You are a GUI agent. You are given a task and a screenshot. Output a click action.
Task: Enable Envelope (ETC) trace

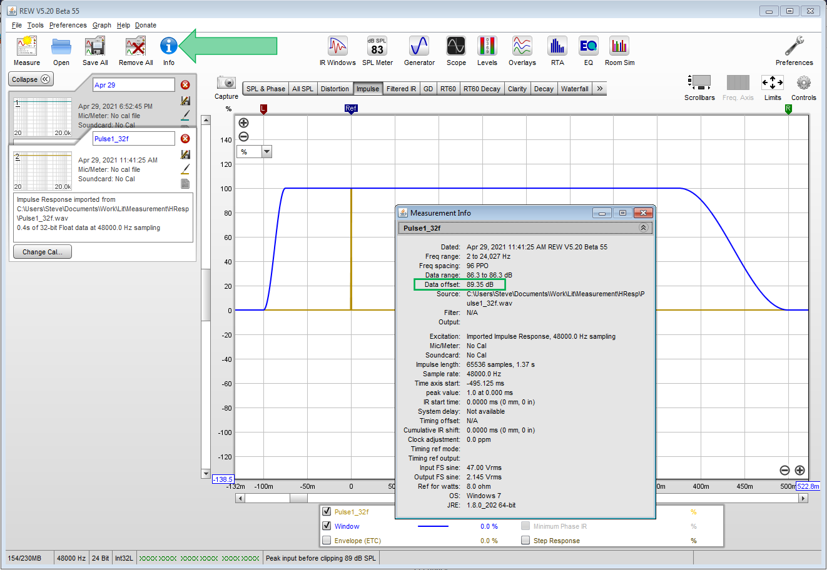click(x=327, y=540)
